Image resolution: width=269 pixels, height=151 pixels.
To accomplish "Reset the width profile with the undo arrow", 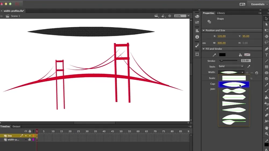I will click(x=257, y=73).
